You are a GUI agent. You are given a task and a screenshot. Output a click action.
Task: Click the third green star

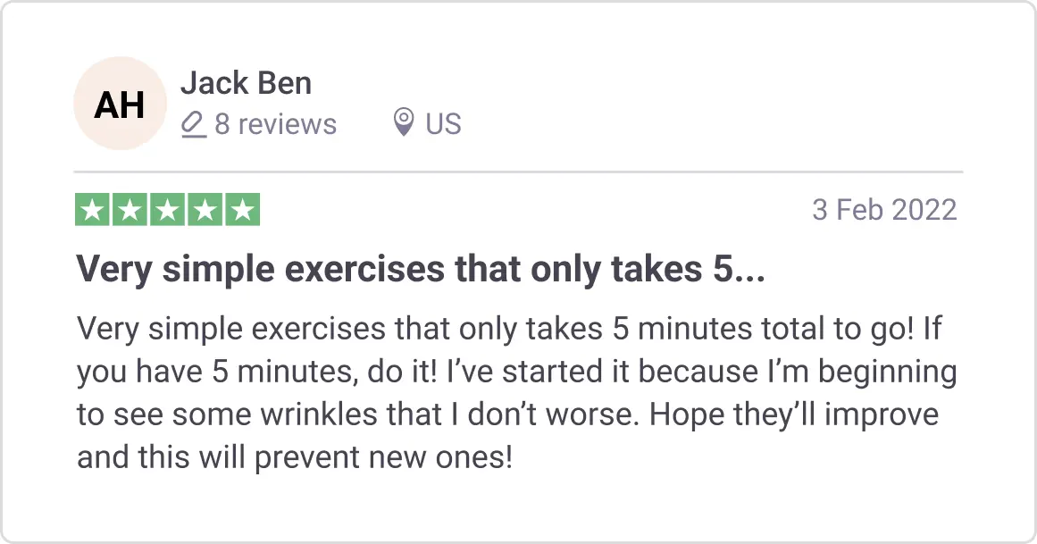tap(168, 210)
